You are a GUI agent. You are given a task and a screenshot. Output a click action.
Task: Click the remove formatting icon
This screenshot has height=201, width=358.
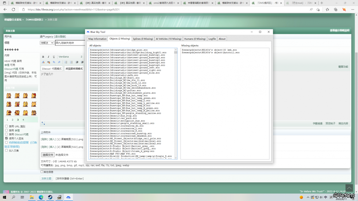coord(43,62)
